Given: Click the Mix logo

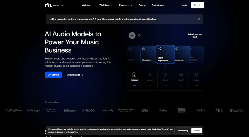Looking at the screenshot, I should coord(219,110).
